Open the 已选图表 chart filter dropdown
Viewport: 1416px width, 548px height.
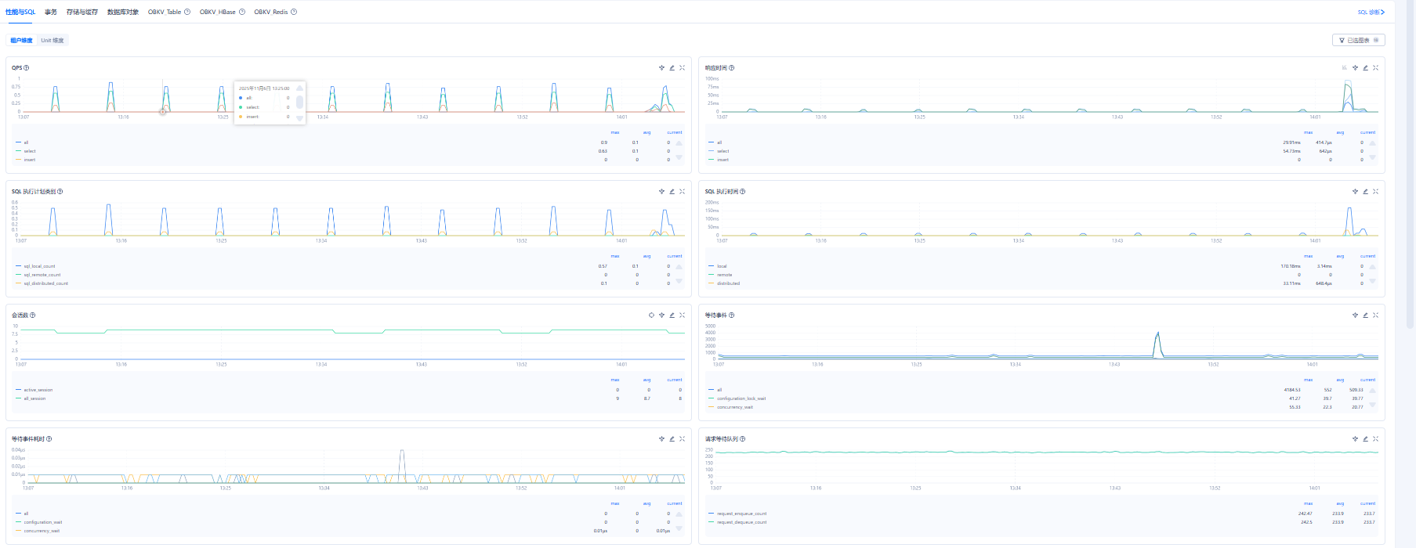tap(1358, 40)
